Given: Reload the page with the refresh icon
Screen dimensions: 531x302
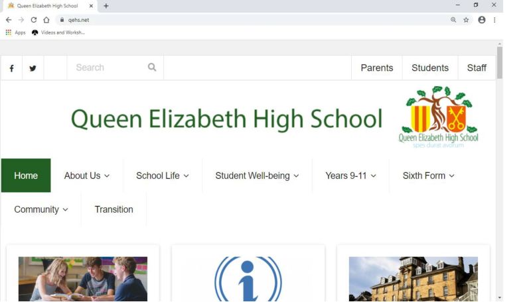Looking at the screenshot, I should 34,20.
